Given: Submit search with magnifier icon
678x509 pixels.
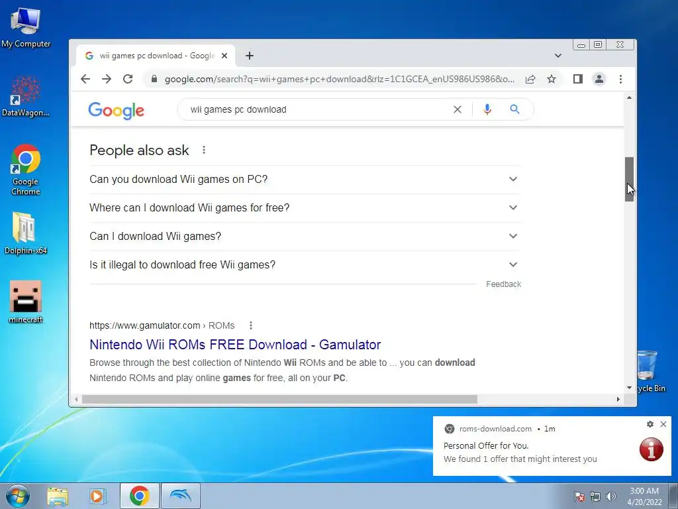Looking at the screenshot, I should 514,109.
